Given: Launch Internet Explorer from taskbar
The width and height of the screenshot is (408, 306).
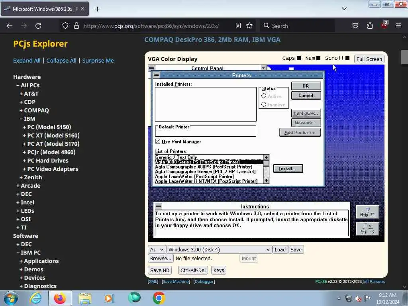Looking at the screenshot, I should 36,298.
